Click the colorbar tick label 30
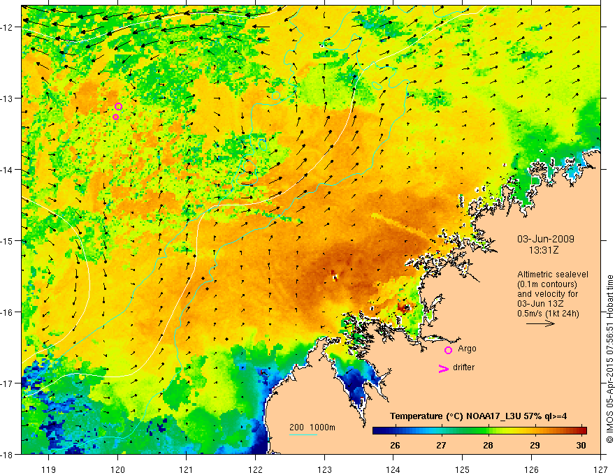Viewport: 615px width, 475px height. pos(581,446)
